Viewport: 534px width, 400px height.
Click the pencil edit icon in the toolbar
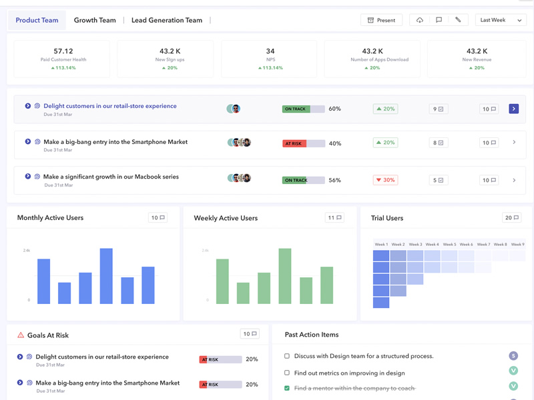458,20
